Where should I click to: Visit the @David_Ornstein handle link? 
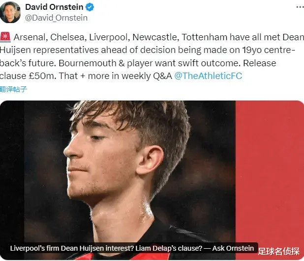click(x=56, y=18)
